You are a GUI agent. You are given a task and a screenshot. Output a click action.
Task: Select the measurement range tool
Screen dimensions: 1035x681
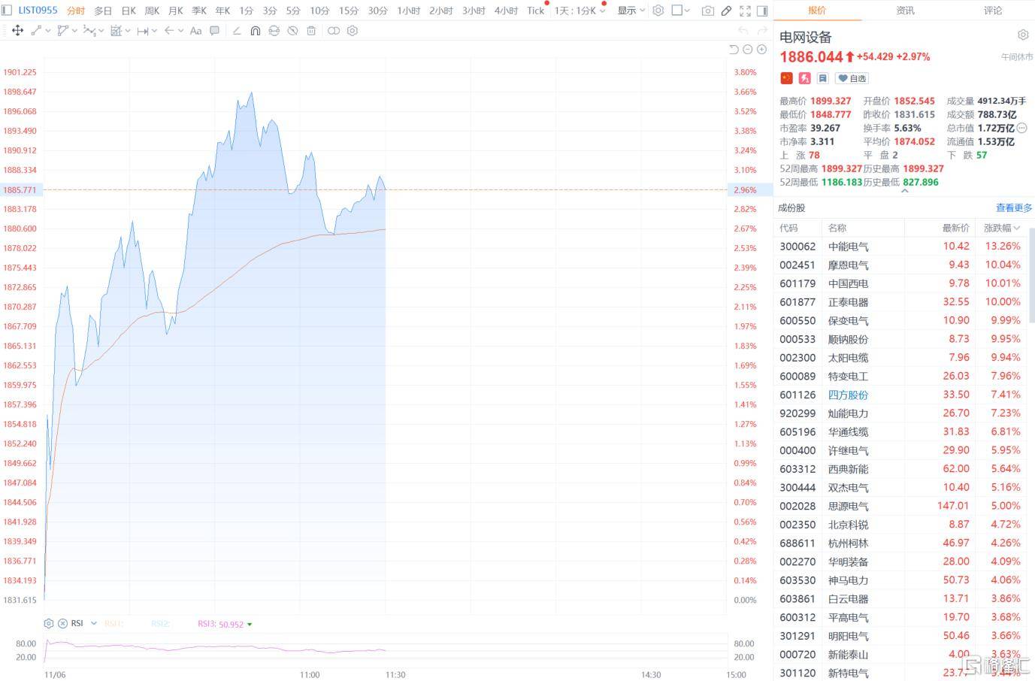tap(116, 31)
